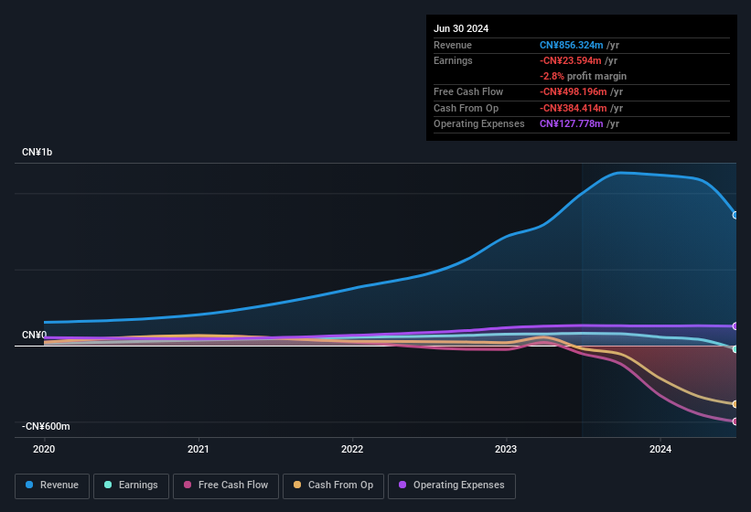Click the -CN¥498.196m free cash flow value
This screenshot has height=512, width=751.
point(574,91)
